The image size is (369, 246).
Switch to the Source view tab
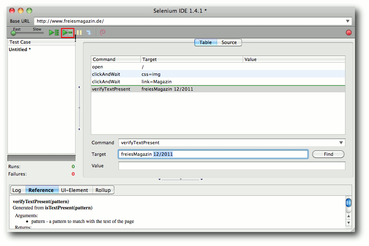coord(229,42)
